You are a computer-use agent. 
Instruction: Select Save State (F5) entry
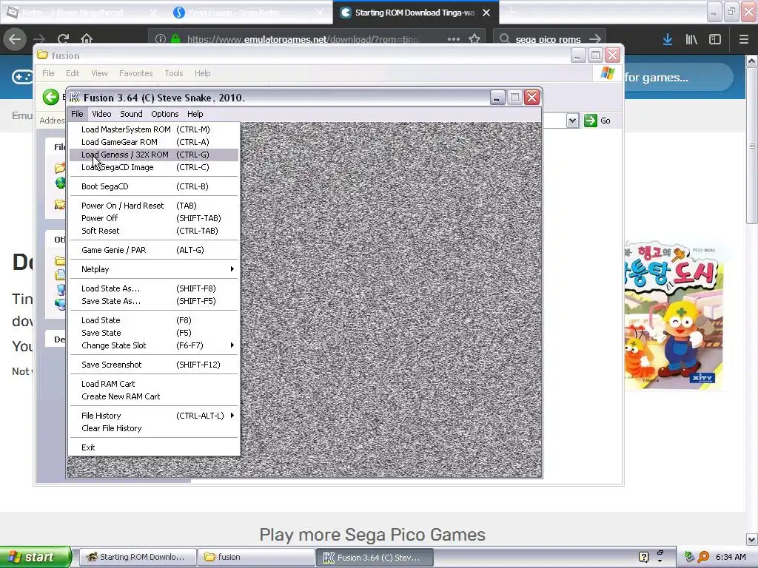point(154,333)
